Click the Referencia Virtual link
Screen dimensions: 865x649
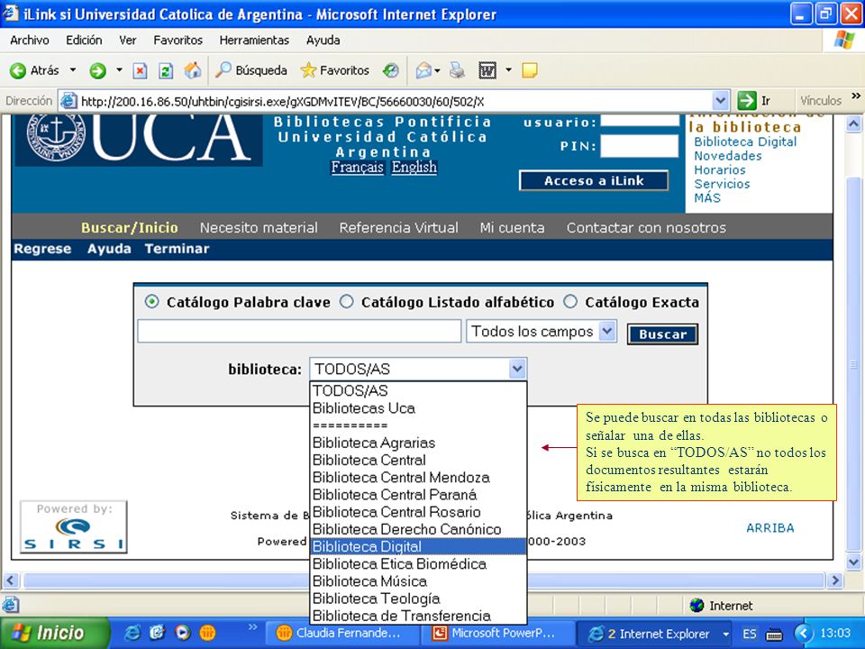tap(398, 227)
